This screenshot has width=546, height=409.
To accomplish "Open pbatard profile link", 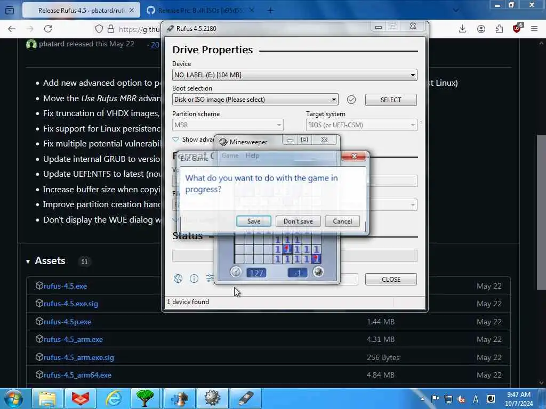I will pos(52,44).
